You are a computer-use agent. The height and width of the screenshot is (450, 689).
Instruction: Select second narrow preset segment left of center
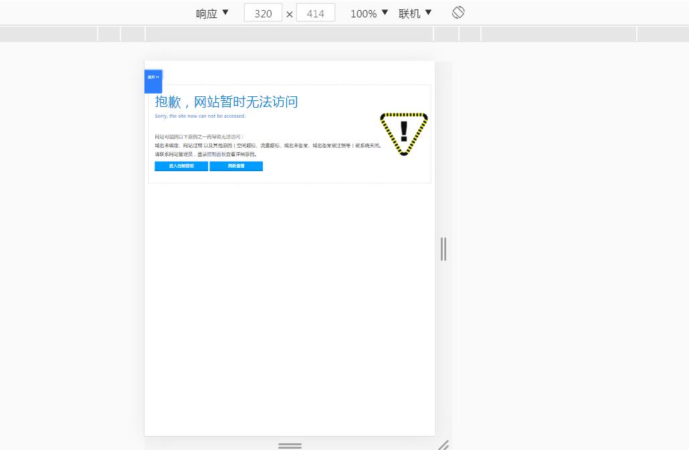tap(109, 34)
